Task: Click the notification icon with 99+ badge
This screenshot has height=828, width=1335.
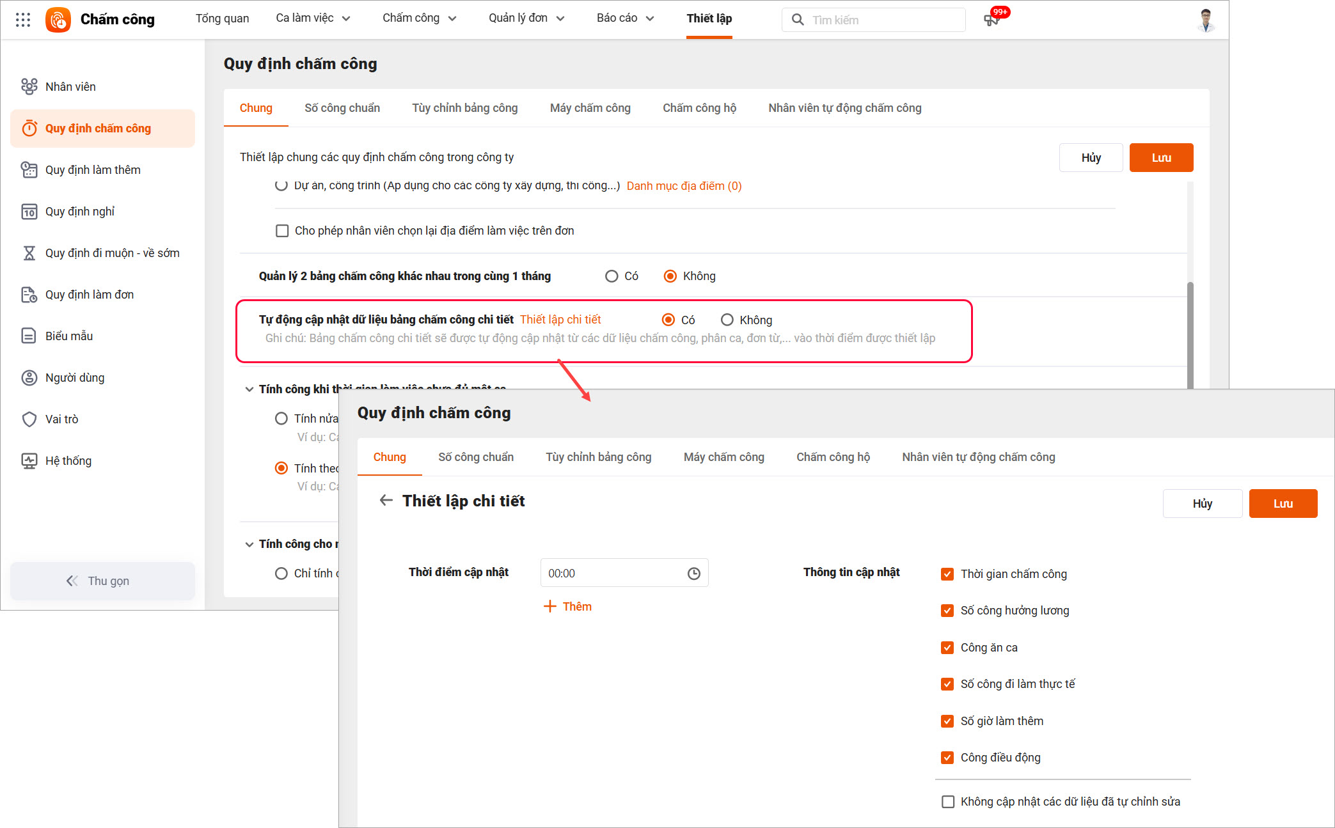Action: (991, 20)
